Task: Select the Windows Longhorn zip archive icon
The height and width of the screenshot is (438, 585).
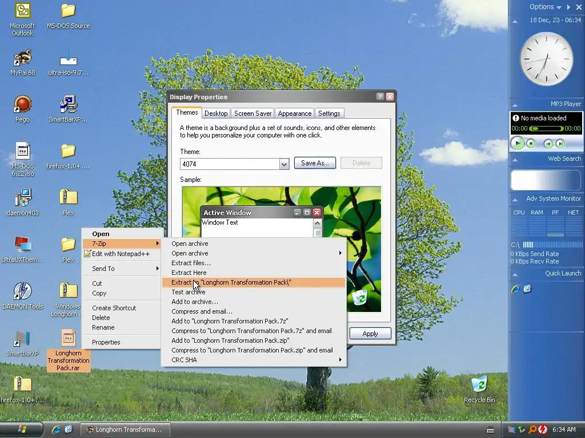Action: tap(69, 290)
